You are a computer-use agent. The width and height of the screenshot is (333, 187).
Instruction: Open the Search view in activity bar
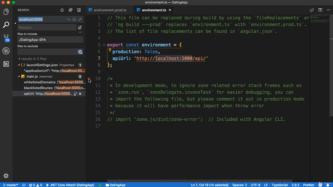click(x=6, y=25)
